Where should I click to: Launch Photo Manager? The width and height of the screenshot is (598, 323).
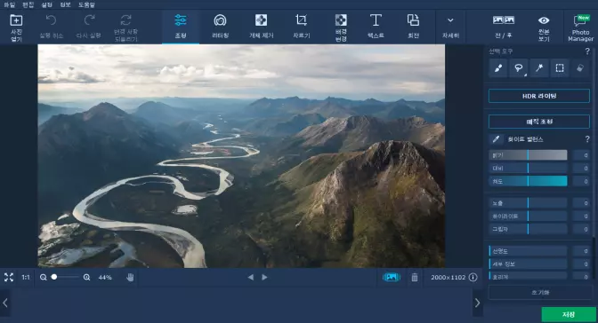tap(580, 28)
